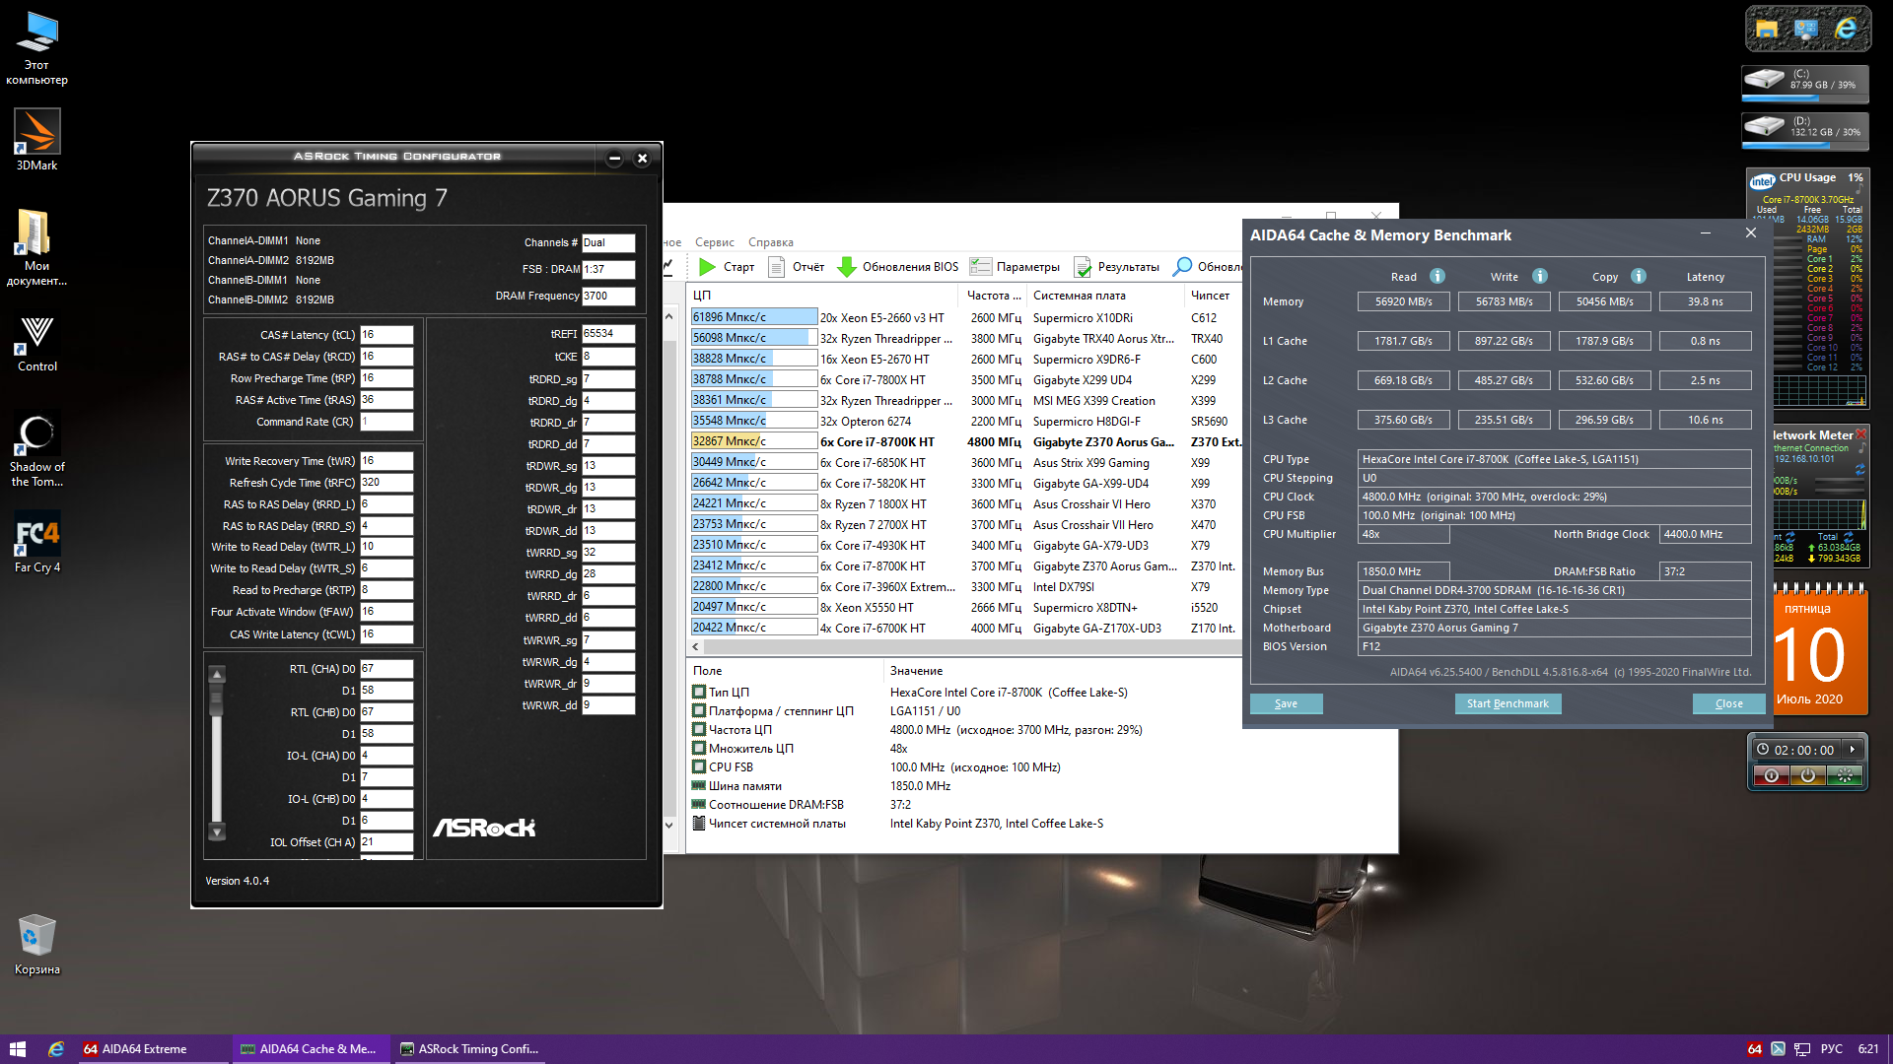
Task: Toggle the CPU type field checkbox
Action: click(x=699, y=693)
